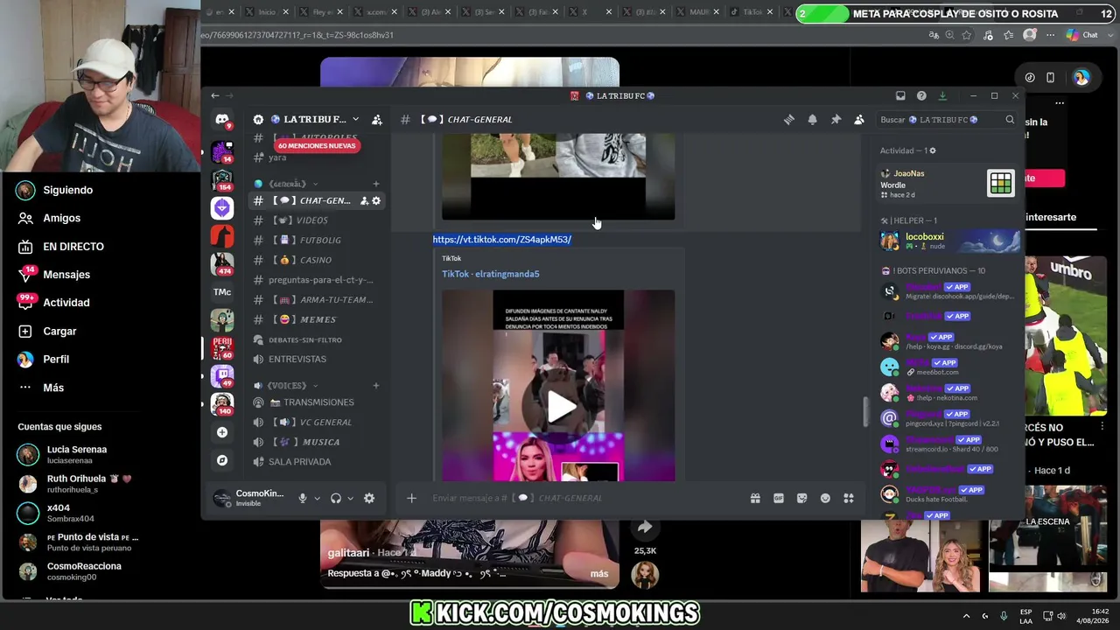The height and width of the screenshot is (630, 1120).
Task: Open the ENTREVISTAS voice channel
Action: click(317, 360)
